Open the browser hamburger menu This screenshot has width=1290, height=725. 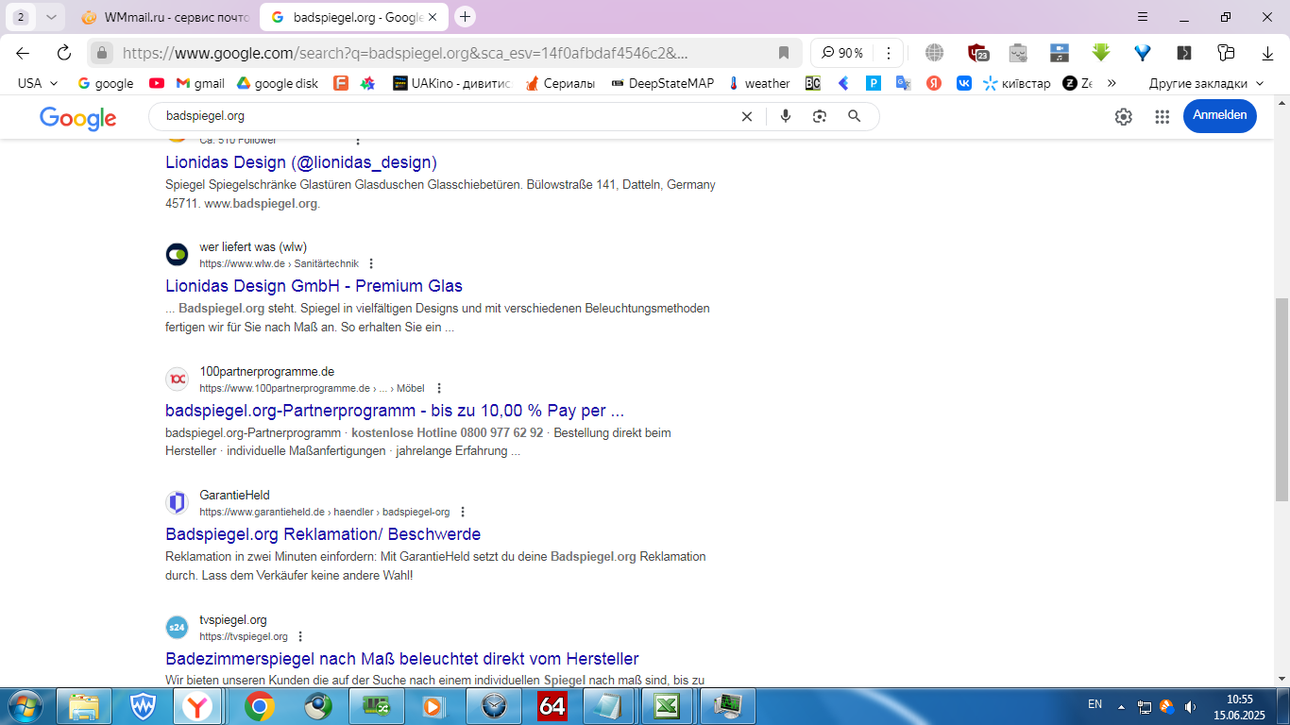[1143, 17]
